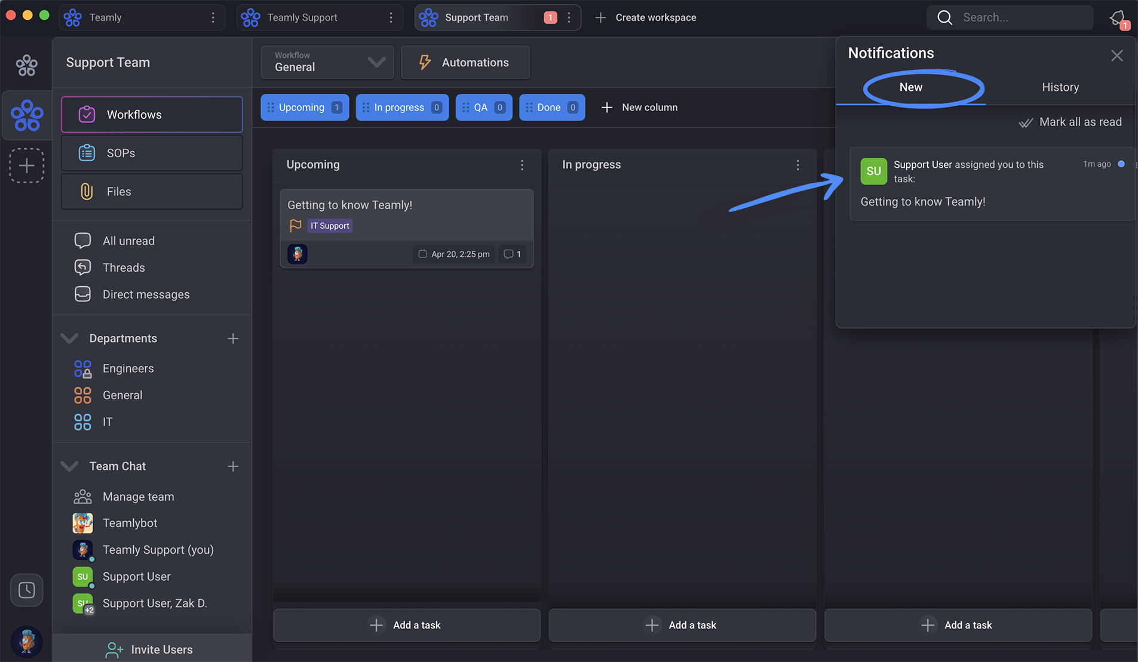Select the New notifications tab

tap(911, 87)
